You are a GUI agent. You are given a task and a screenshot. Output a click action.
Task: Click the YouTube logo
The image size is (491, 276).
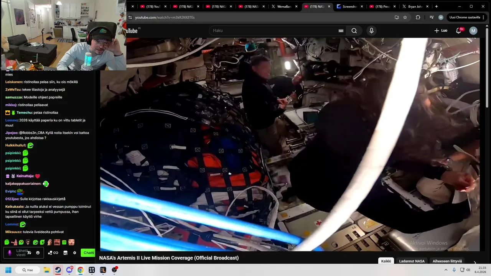pyautogui.click(x=132, y=31)
